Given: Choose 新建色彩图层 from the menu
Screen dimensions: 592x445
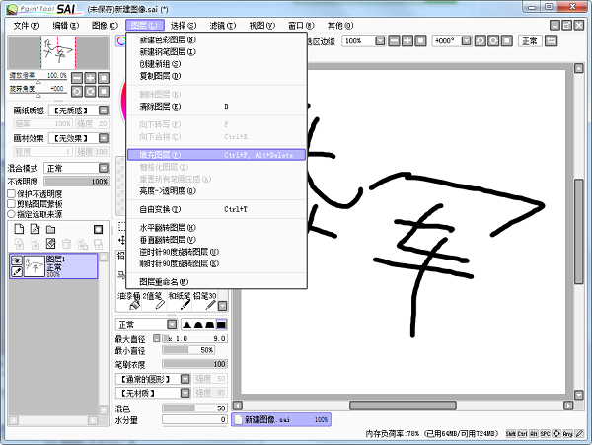Looking at the screenshot, I should (x=216, y=39).
